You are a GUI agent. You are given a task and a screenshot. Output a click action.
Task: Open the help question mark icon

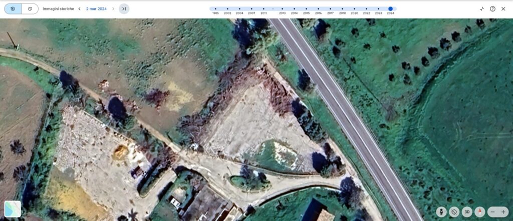tap(492, 9)
